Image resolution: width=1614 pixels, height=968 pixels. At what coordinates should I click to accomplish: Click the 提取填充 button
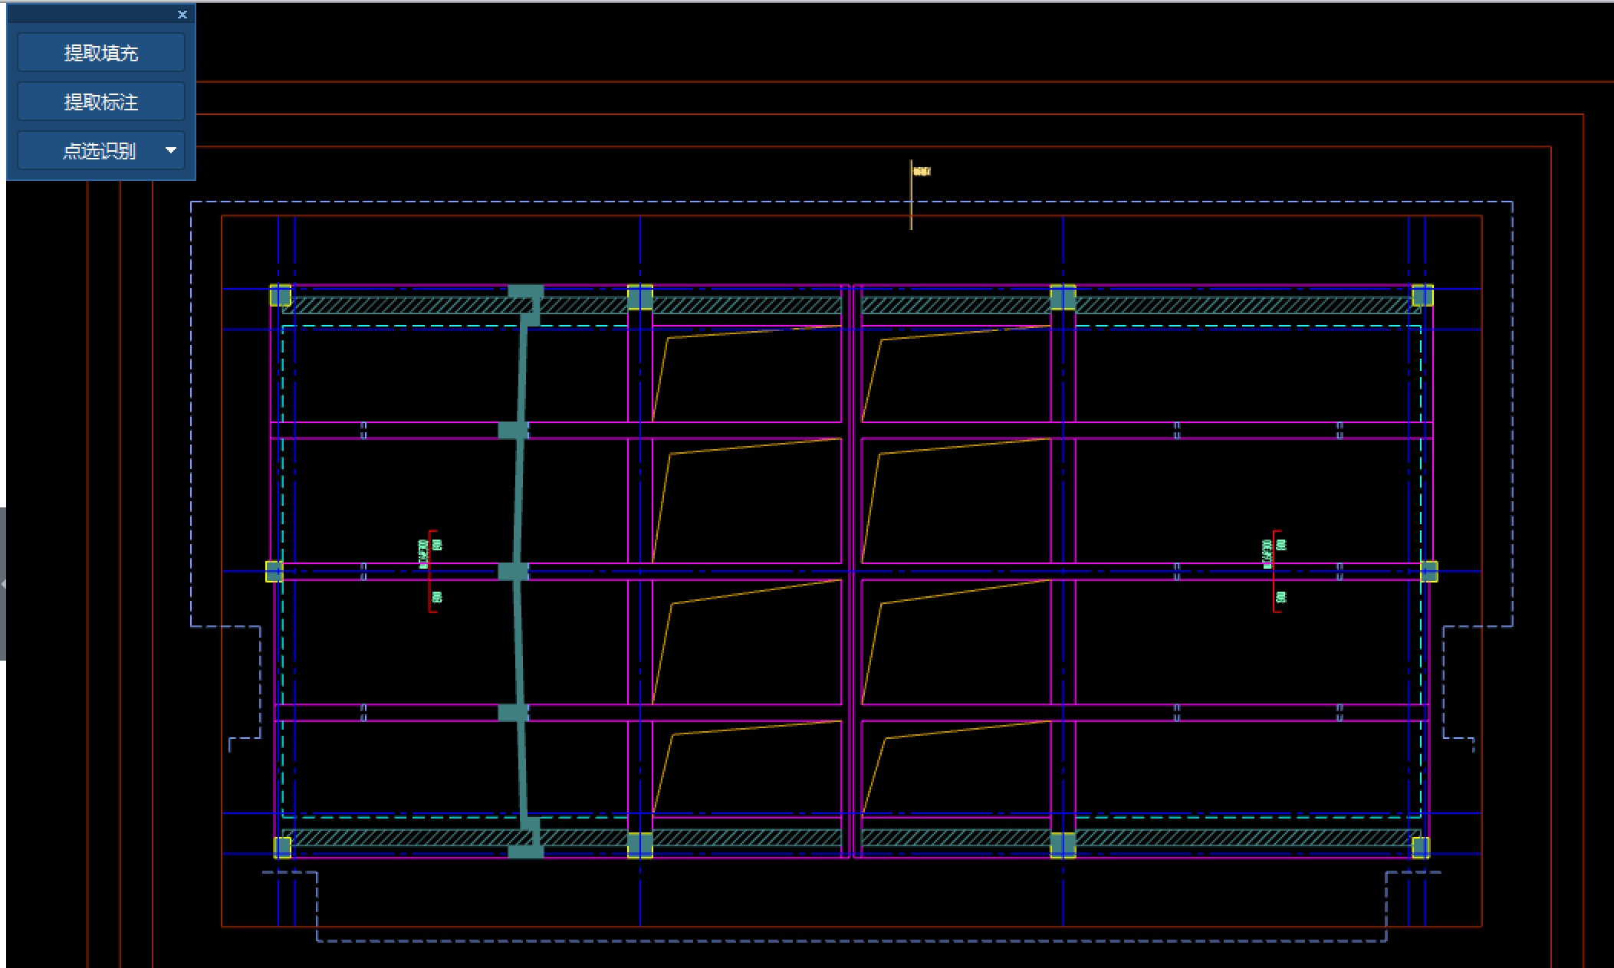click(100, 53)
